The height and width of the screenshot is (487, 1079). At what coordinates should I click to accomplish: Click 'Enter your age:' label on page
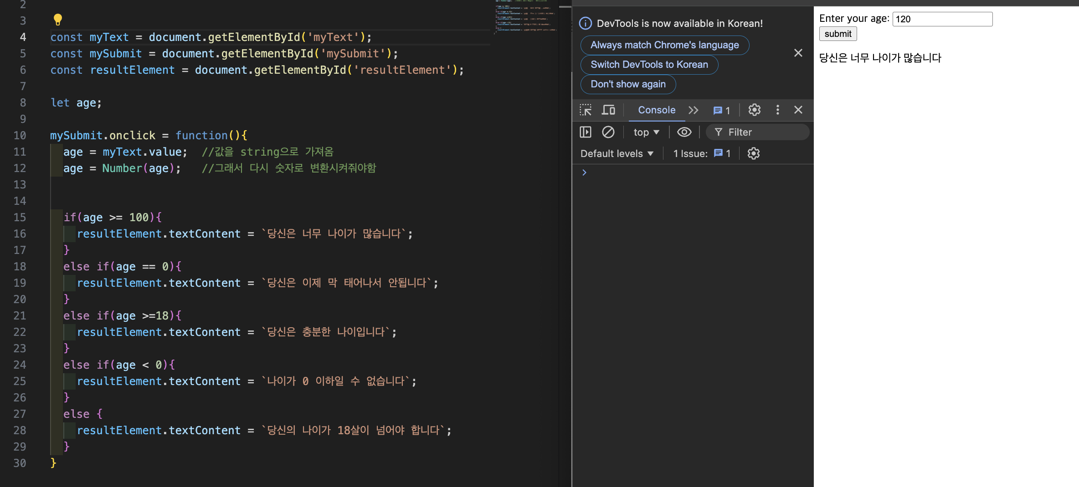[854, 18]
